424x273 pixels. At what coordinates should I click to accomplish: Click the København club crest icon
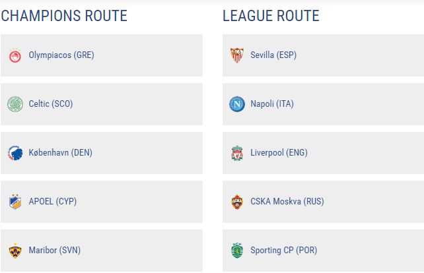(15, 153)
